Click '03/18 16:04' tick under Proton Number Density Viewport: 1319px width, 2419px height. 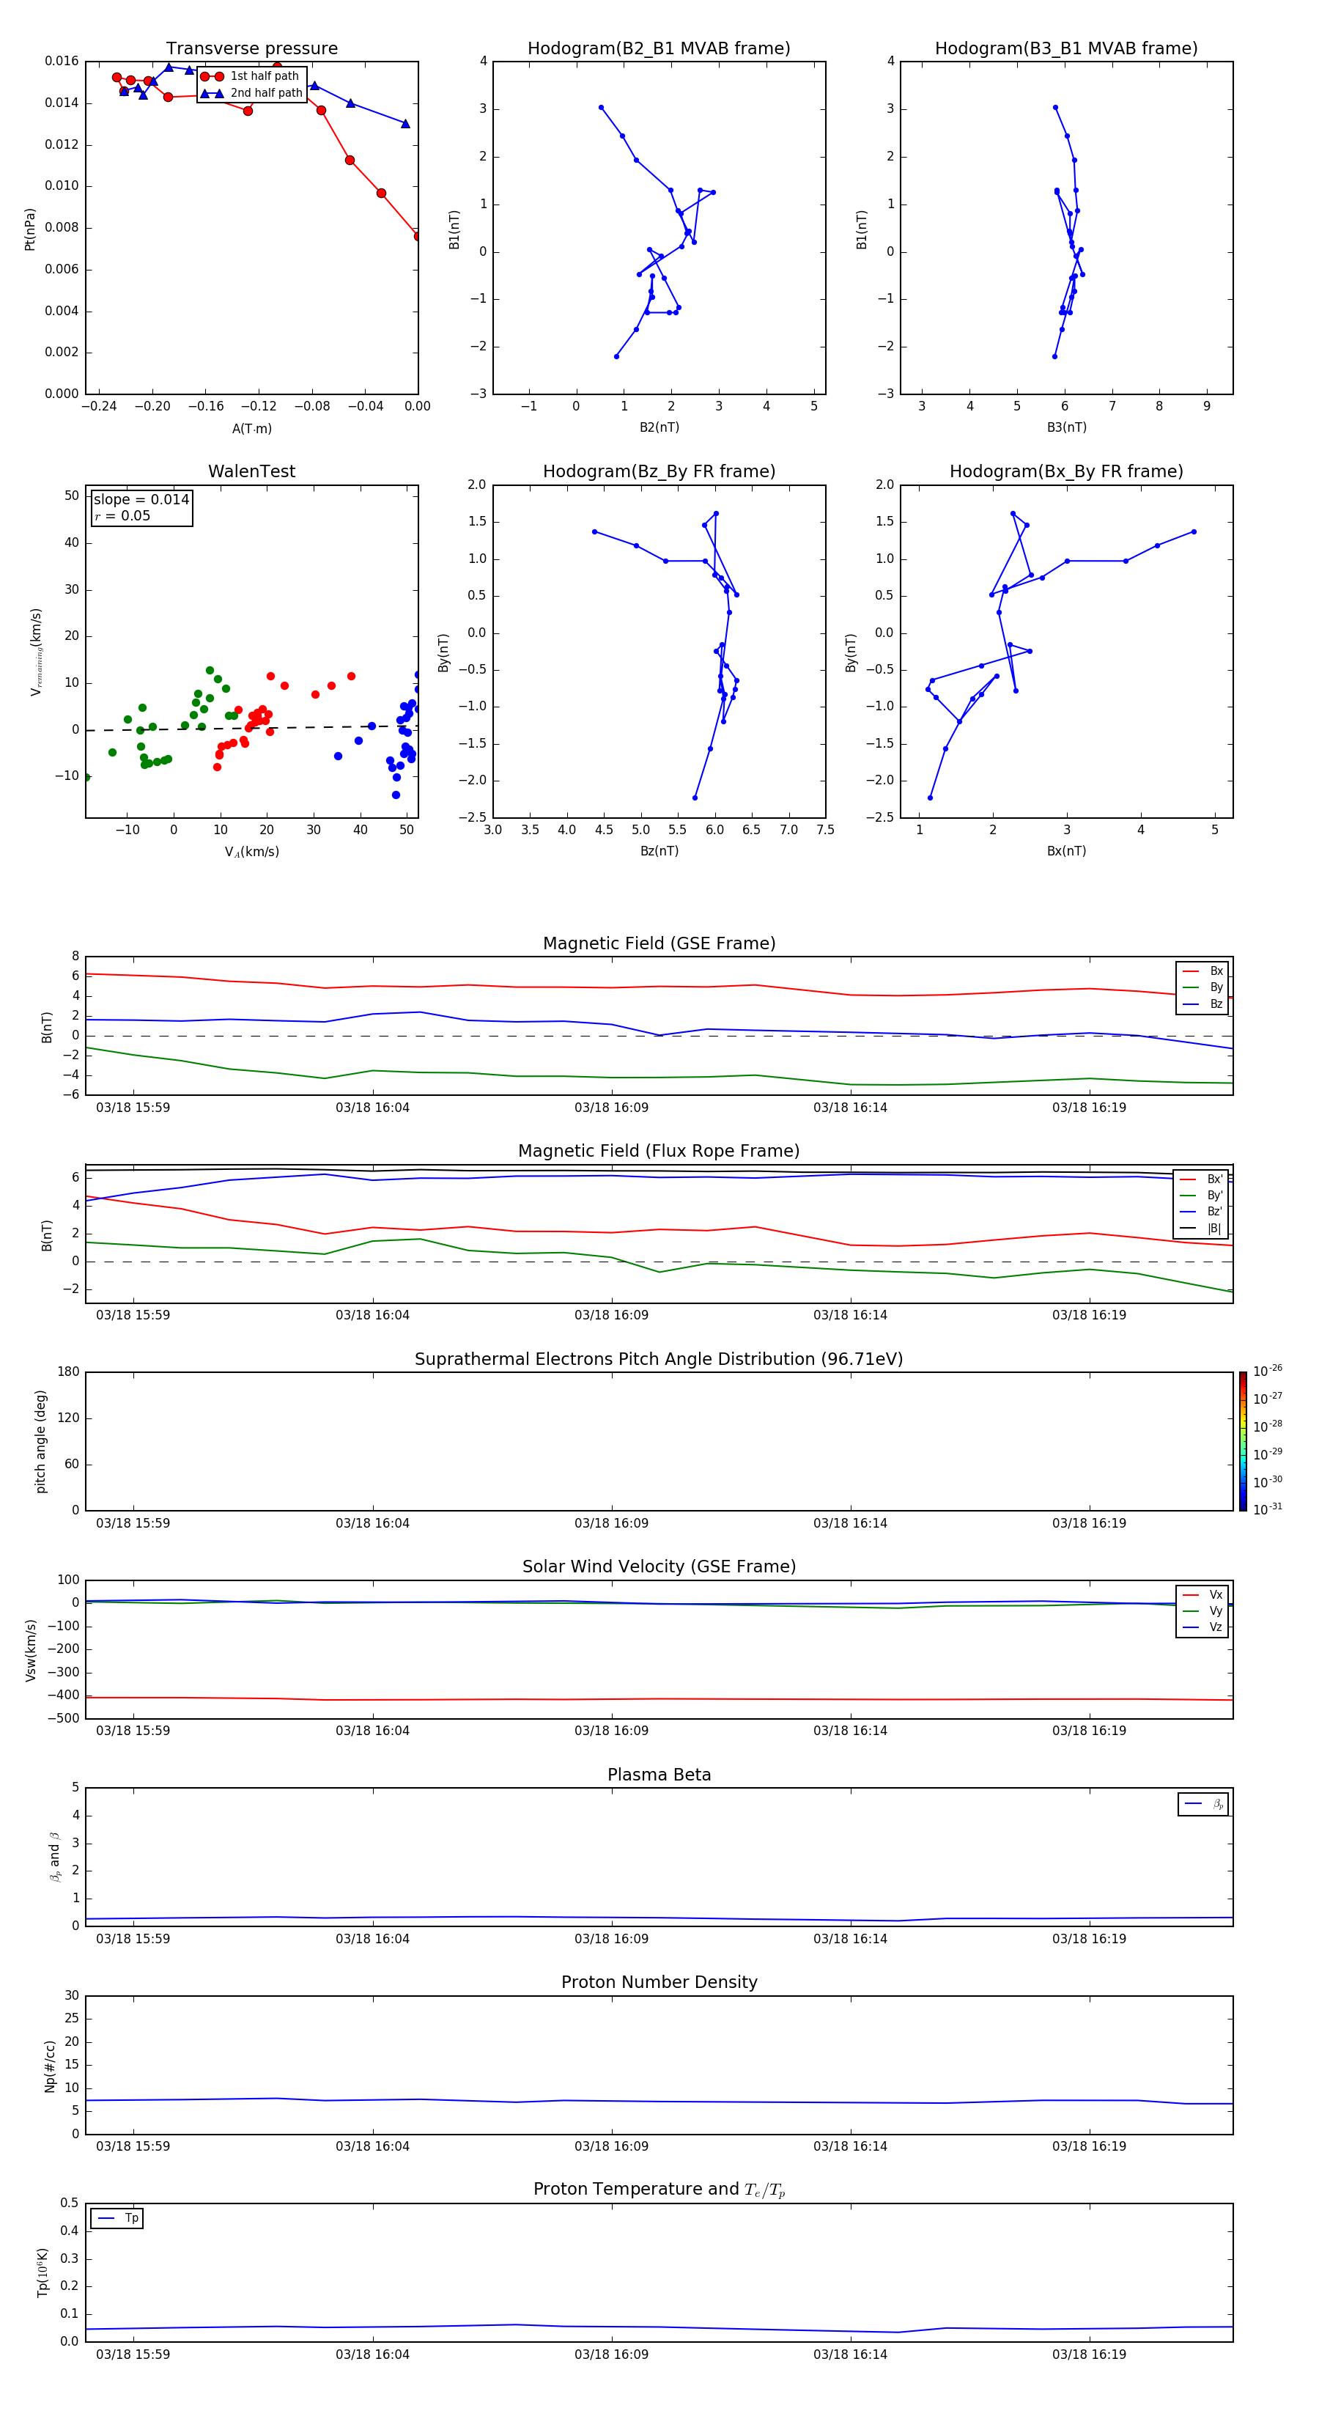[373, 2146]
